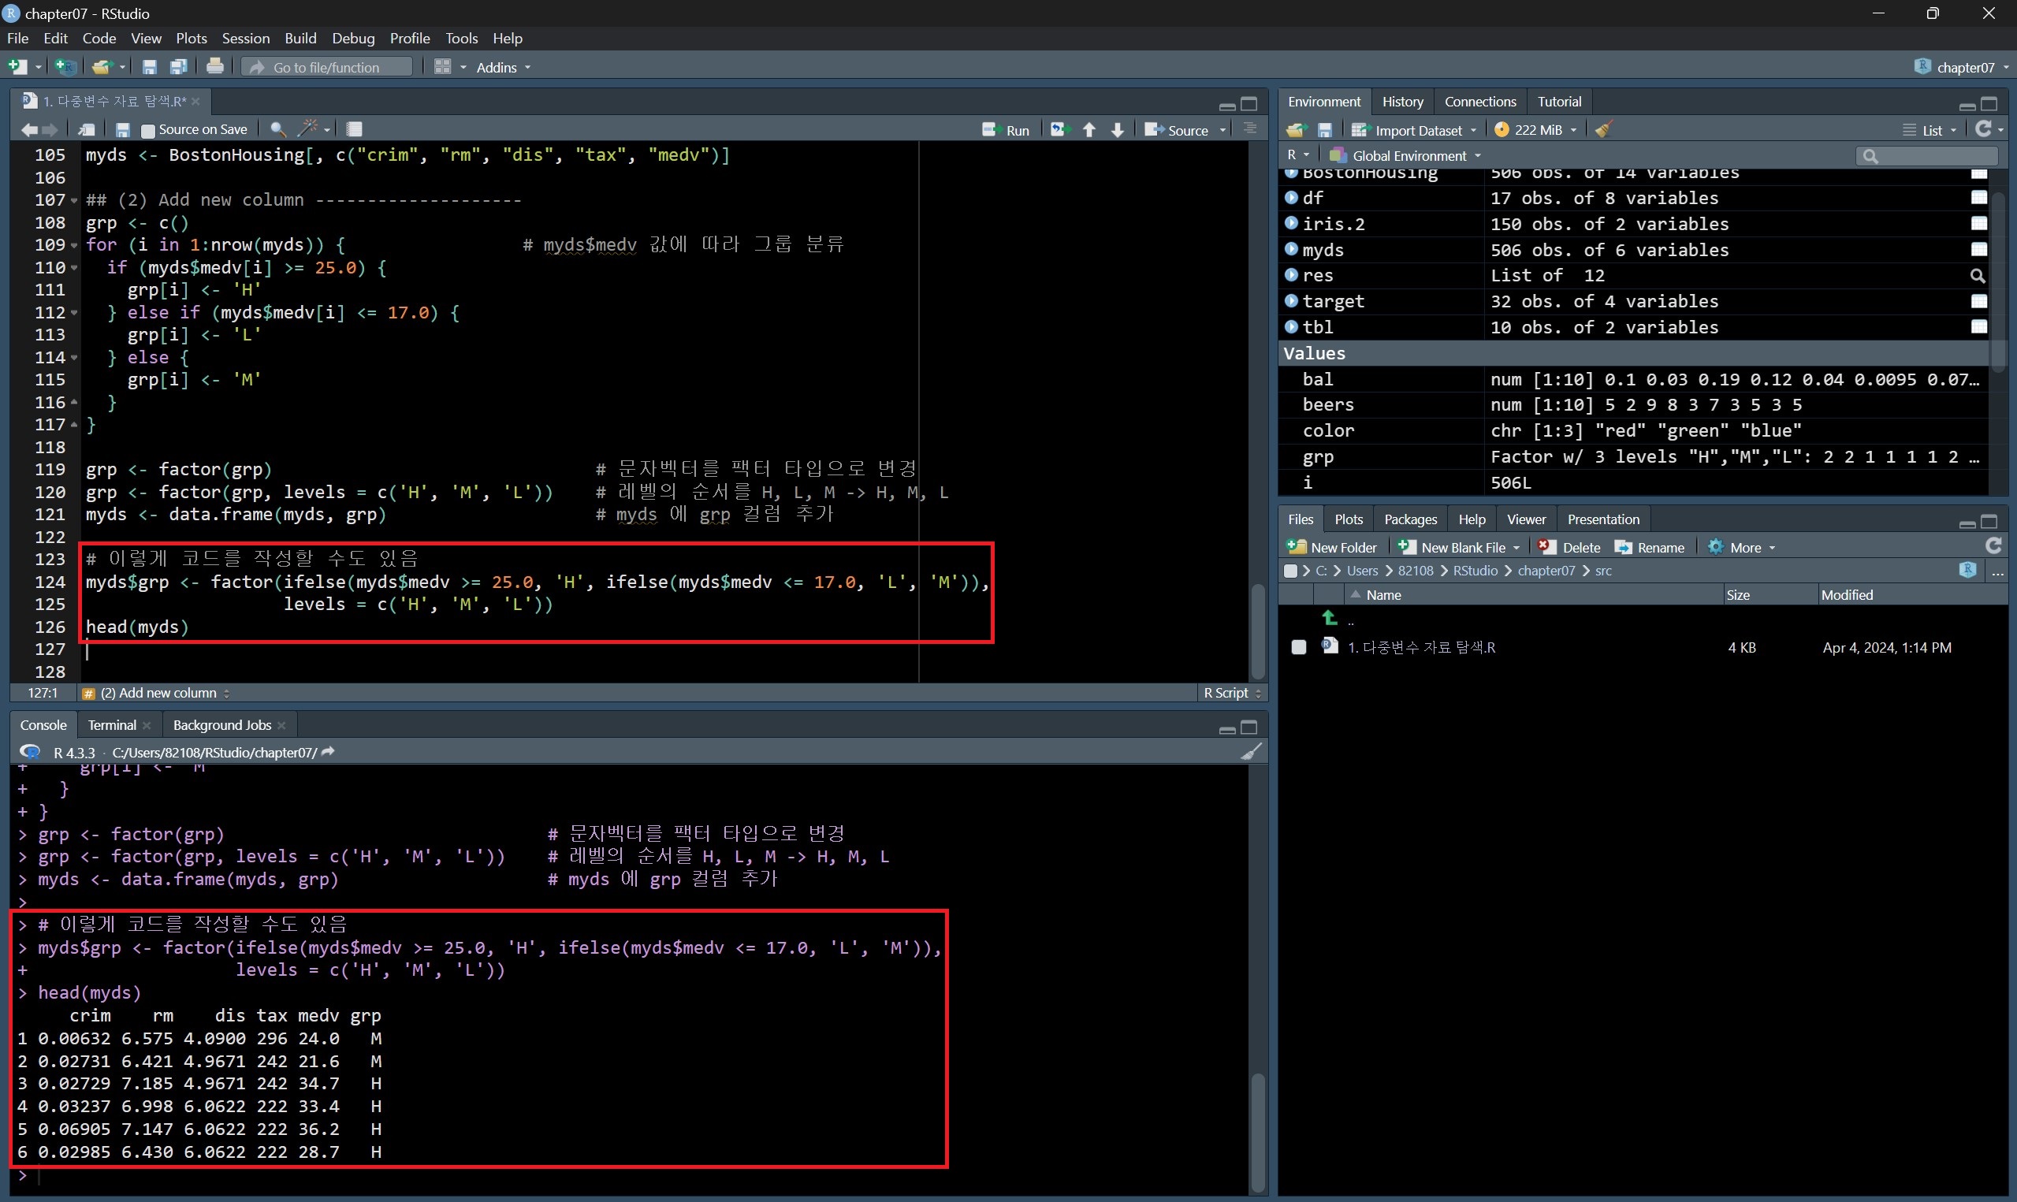Click the find/replace magnifier icon in editor
Image resolution: width=2017 pixels, height=1202 pixels.
click(277, 128)
